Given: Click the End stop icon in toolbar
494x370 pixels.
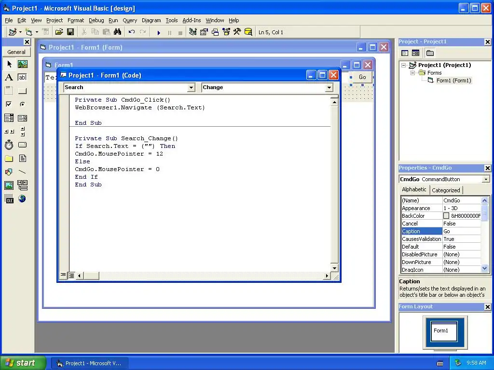Looking at the screenshot, I should tap(180, 32).
